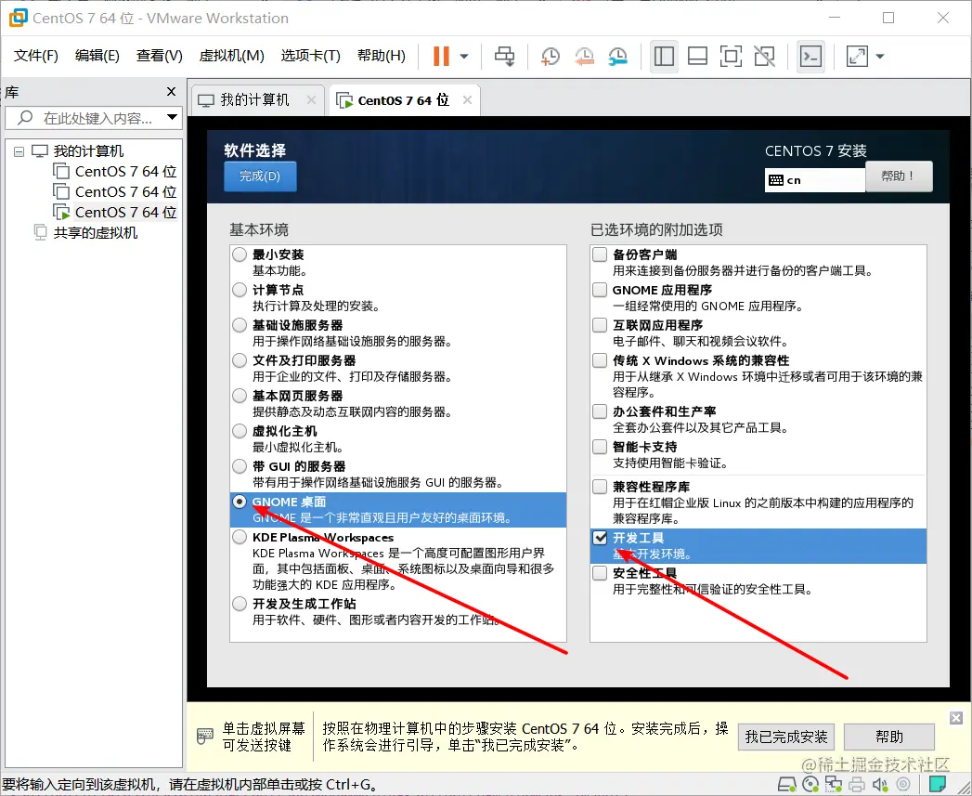The width and height of the screenshot is (972, 796).
Task: Click the 完成(D) button
Action: click(260, 176)
